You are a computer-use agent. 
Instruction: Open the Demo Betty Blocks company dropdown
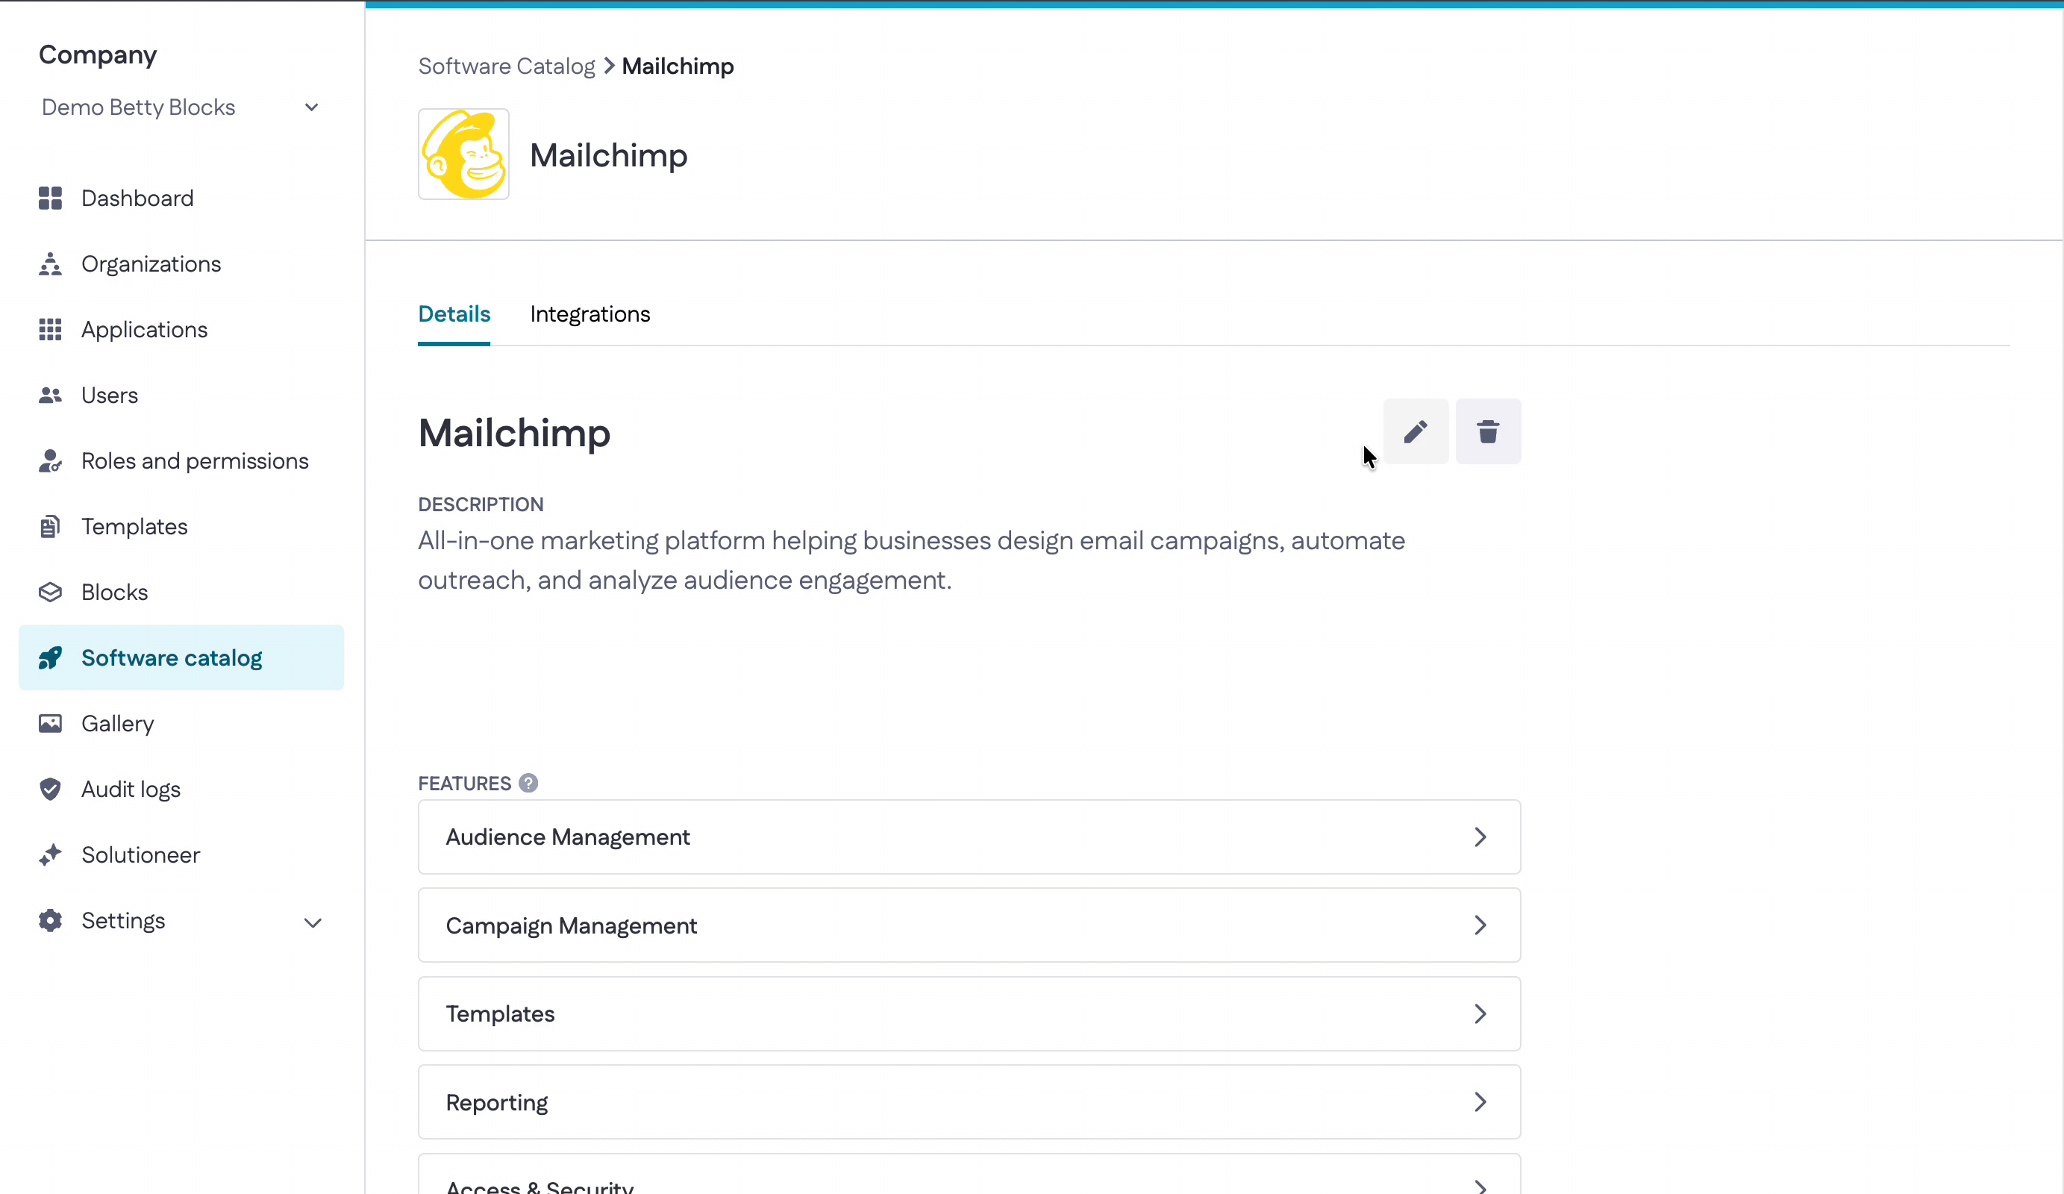click(x=180, y=107)
